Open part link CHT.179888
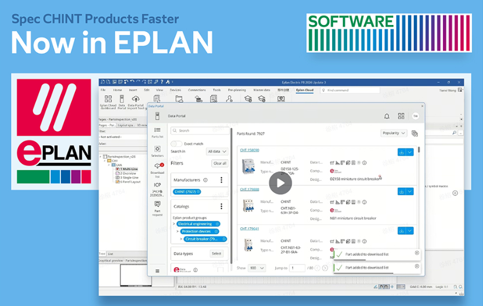This screenshot has width=483, height=306. [x=250, y=189]
